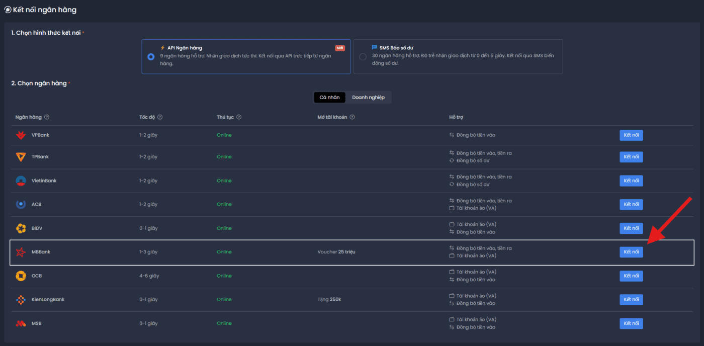Connect VPBank using its Kết nối button
Image resolution: width=704 pixels, height=346 pixels.
(x=631, y=135)
